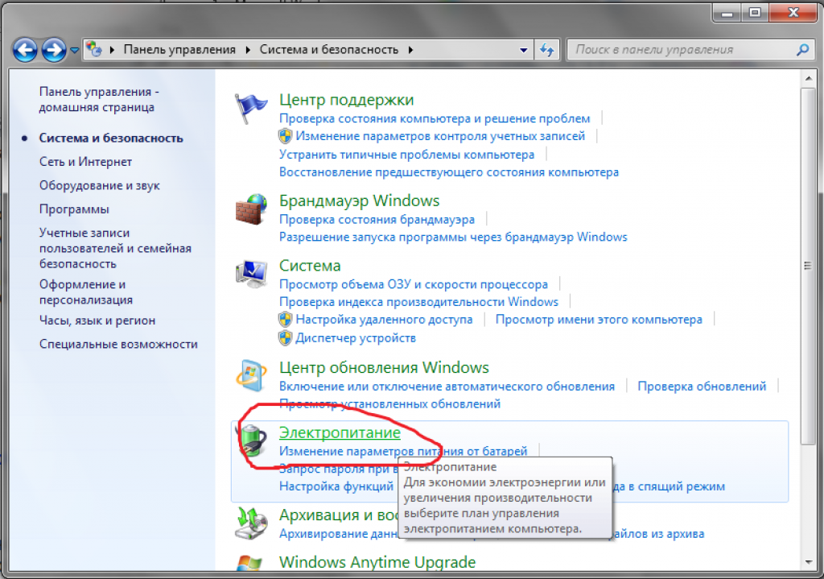Open Учетные записи пользователей и семейная безопасность
Image resolution: width=824 pixels, height=579 pixels.
click(x=115, y=248)
